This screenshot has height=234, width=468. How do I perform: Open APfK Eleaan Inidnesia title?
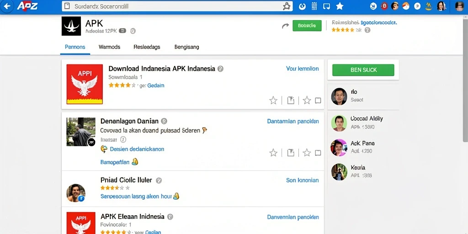coord(133,216)
